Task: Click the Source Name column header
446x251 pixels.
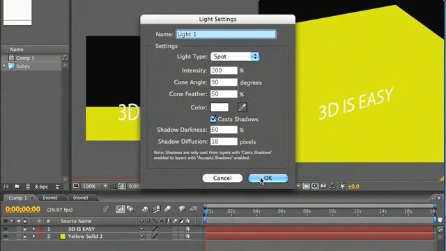Action: (76, 221)
